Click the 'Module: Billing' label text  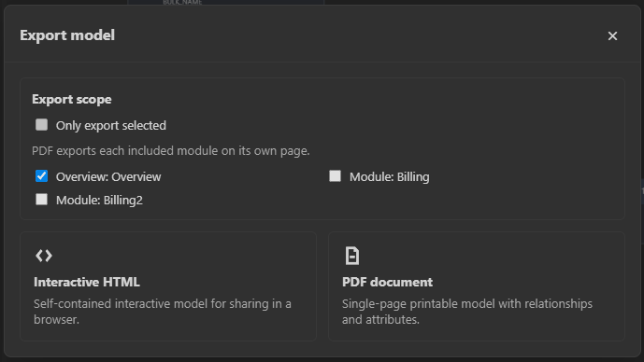tap(390, 176)
